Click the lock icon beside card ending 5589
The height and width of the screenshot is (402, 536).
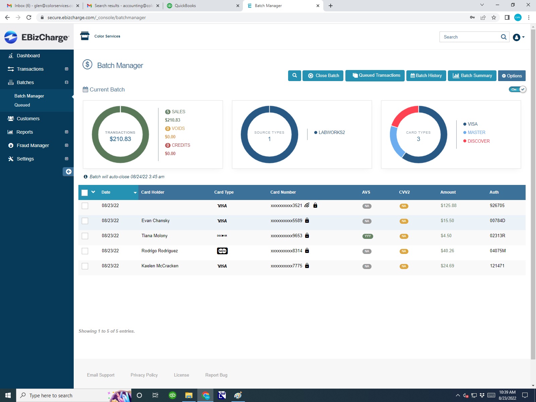pos(307,220)
